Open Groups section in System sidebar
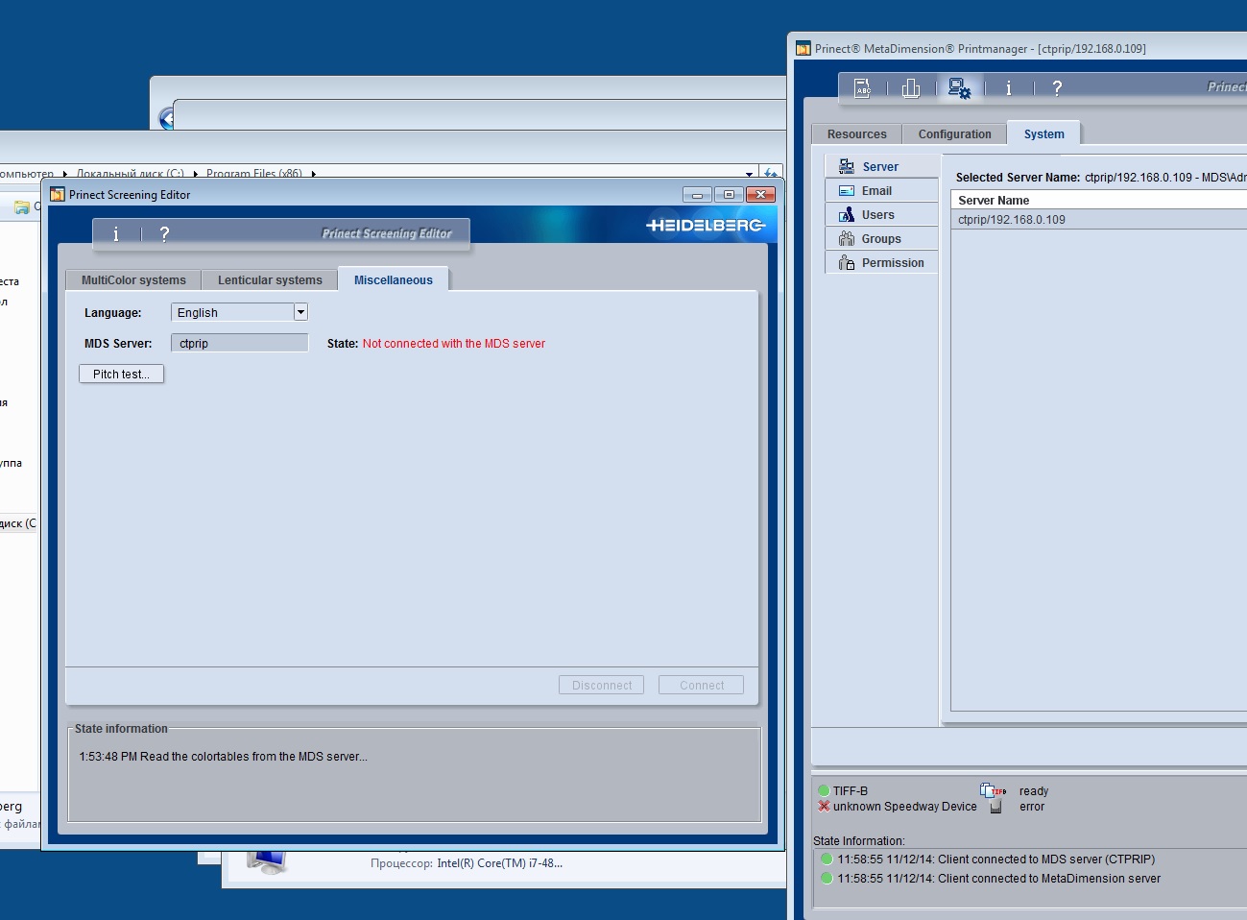Screen dimensions: 1247x920 pyautogui.click(x=881, y=238)
